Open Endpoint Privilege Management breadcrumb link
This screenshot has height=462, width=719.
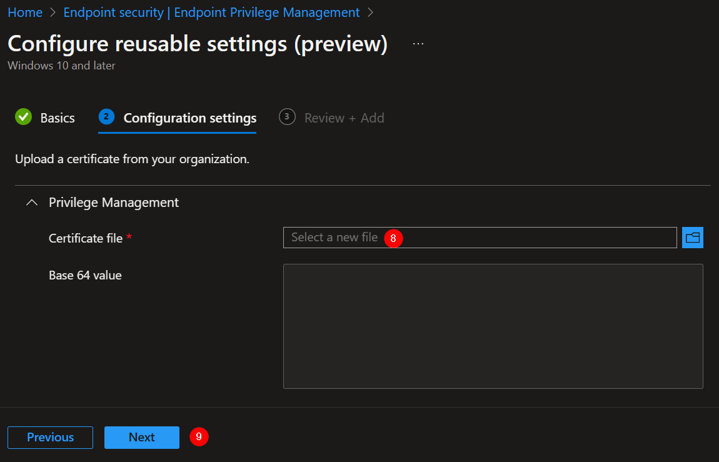pyautogui.click(x=211, y=12)
